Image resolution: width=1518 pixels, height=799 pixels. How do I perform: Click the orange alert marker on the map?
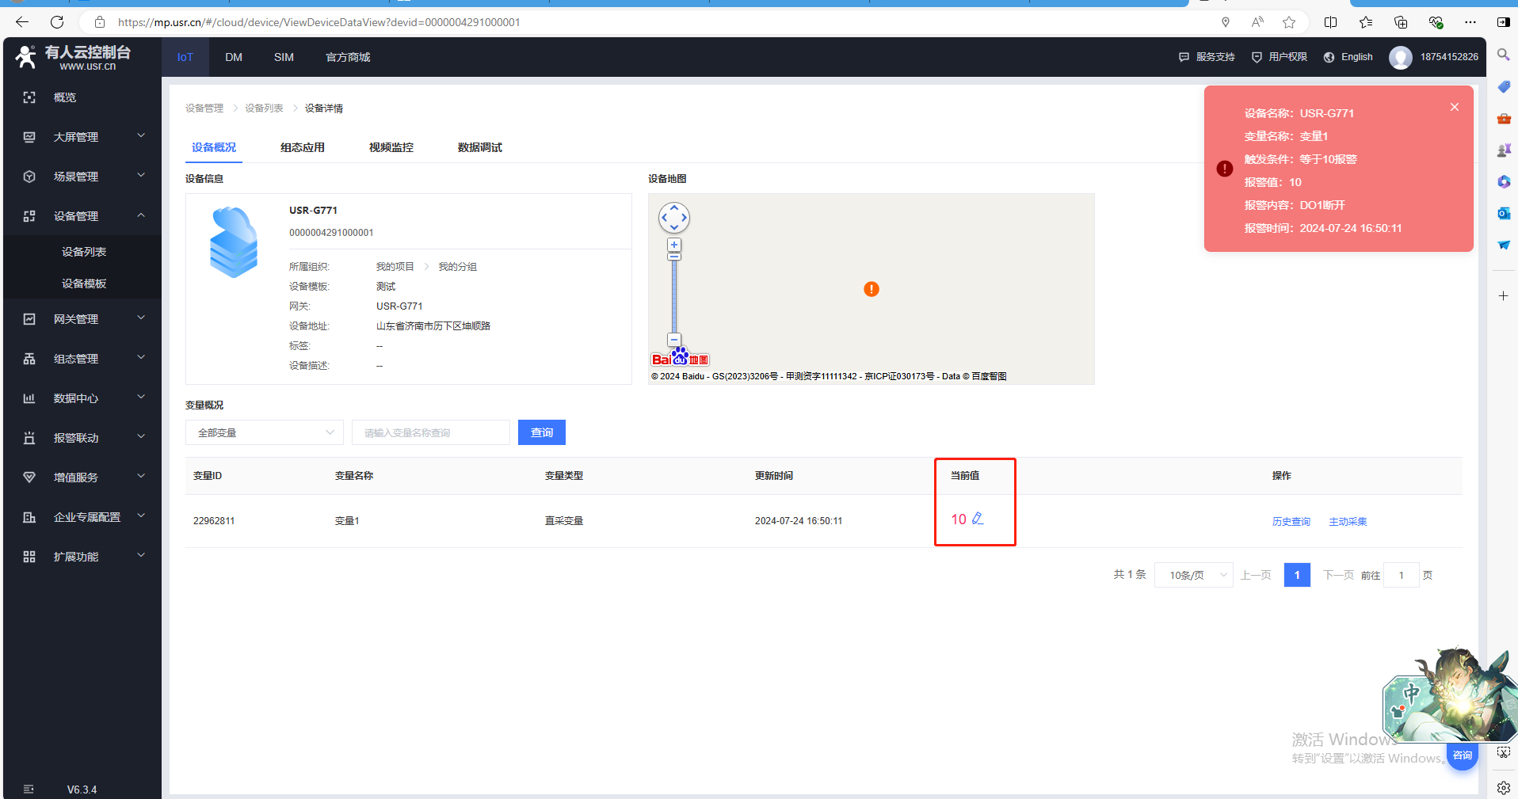pos(872,289)
